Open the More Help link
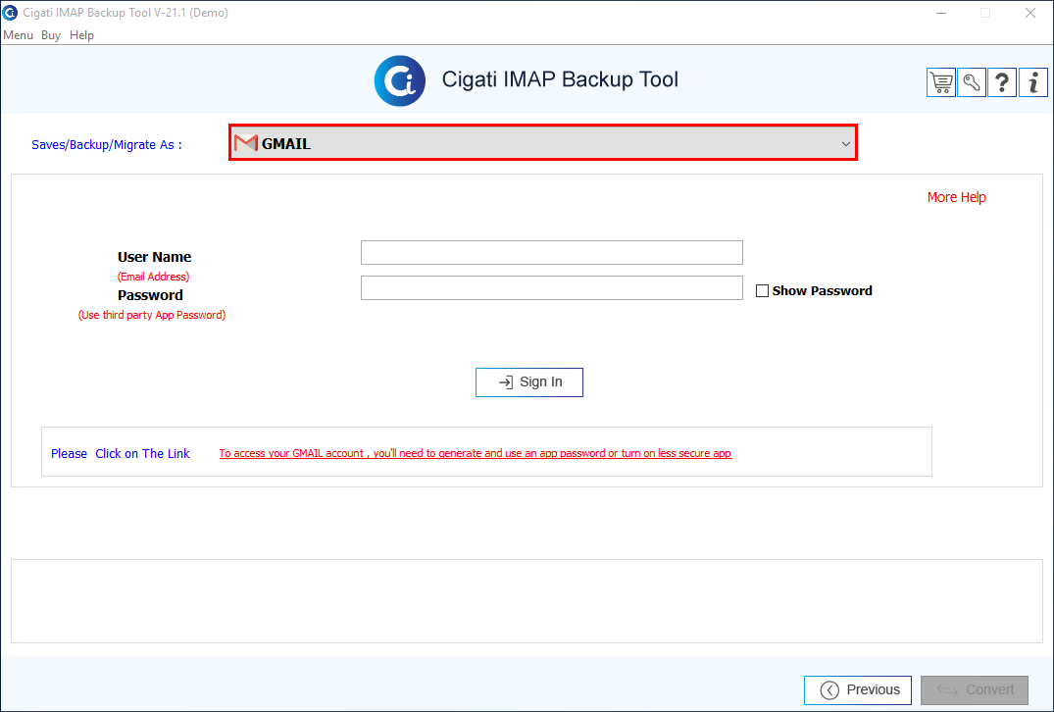The width and height of the screenshot is (1054, 712). pos(957,197)
